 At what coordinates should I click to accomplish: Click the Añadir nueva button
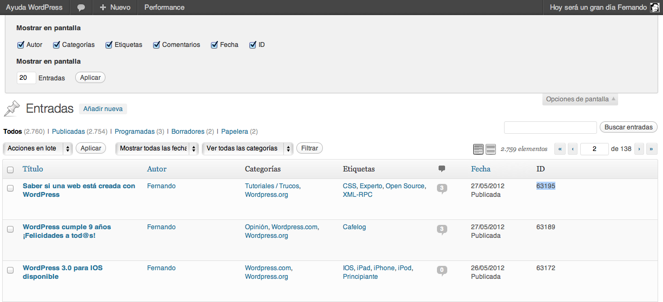(103, 109)
